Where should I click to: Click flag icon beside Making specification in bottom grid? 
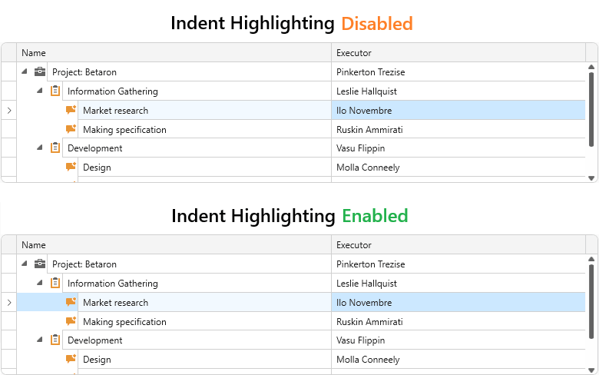(71, 321)
